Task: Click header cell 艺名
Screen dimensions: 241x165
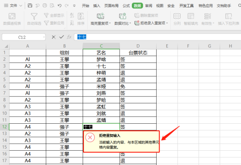Action: tap(101, 53)
